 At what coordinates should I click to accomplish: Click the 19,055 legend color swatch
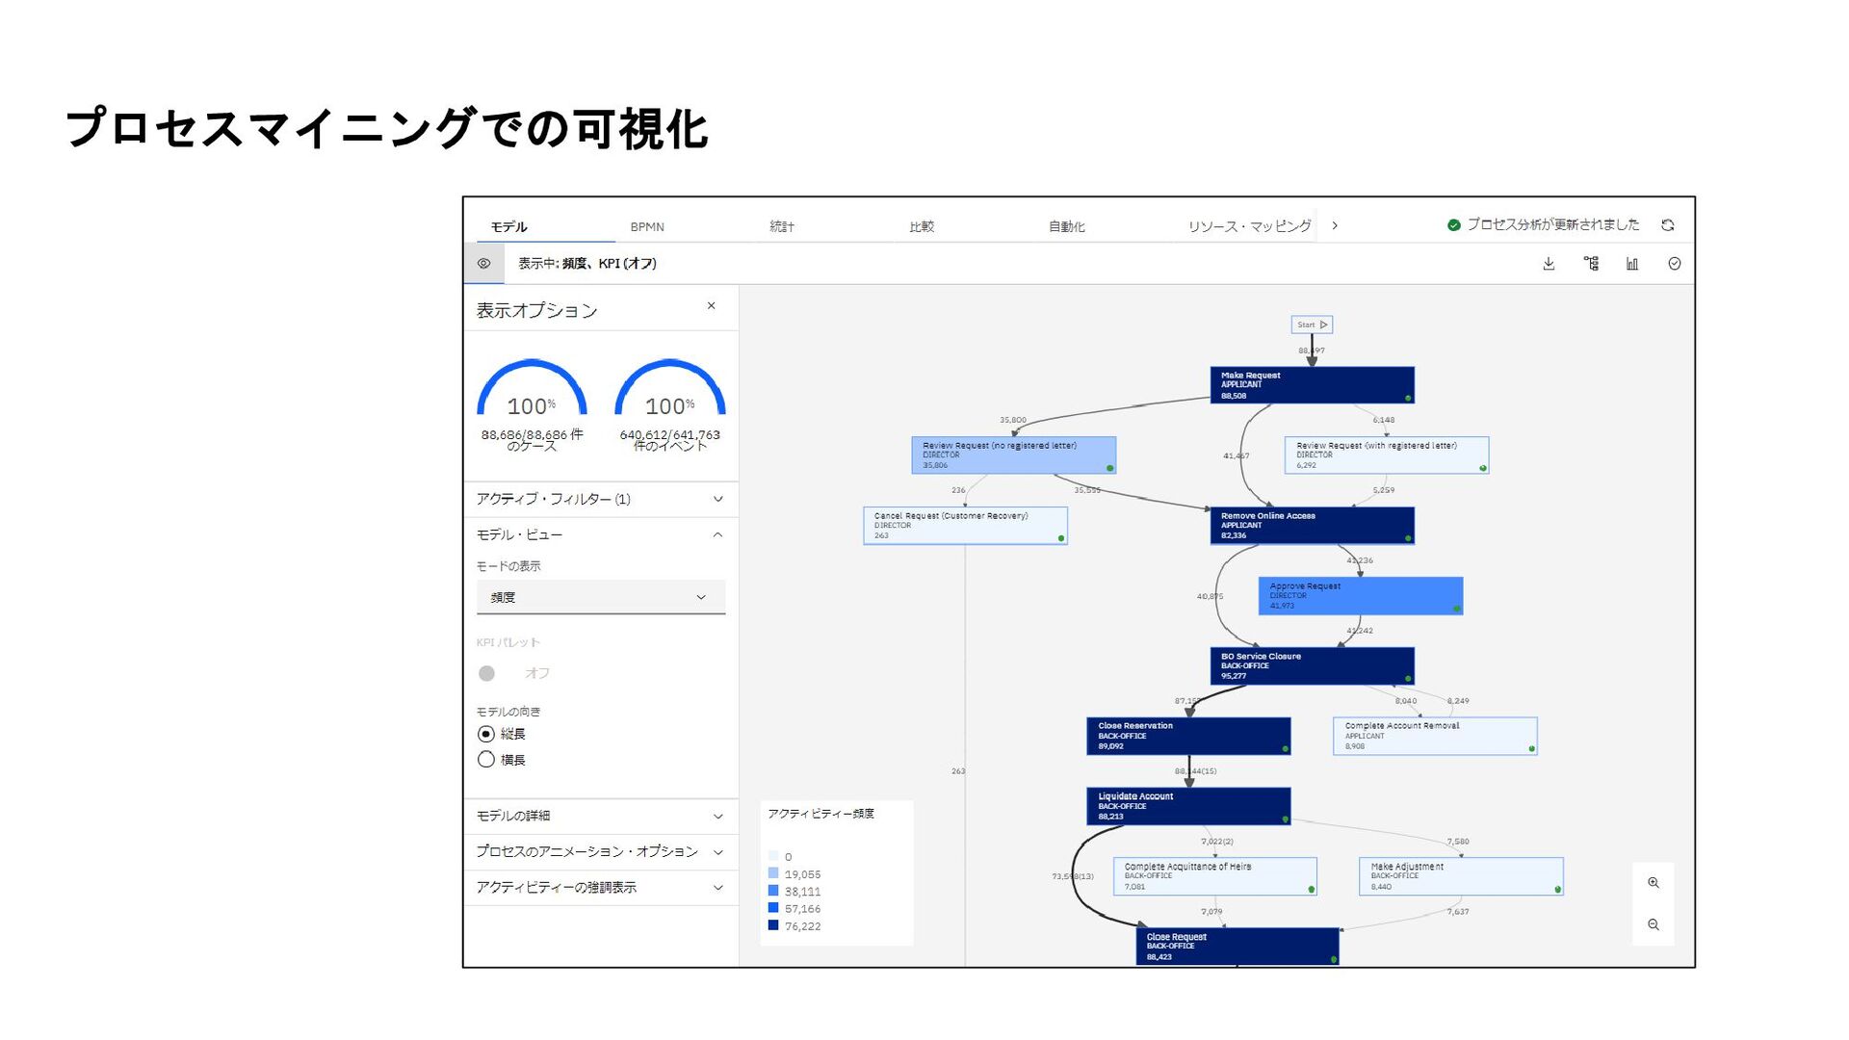click(773, 873)
